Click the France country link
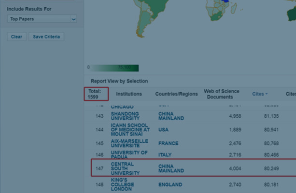Image resolution: width=296 pixels, height=193 pixels. [x=168, y=143]
